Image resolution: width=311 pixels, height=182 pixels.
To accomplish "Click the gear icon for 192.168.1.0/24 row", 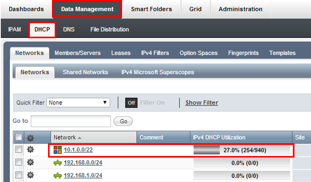I will 30,175.
